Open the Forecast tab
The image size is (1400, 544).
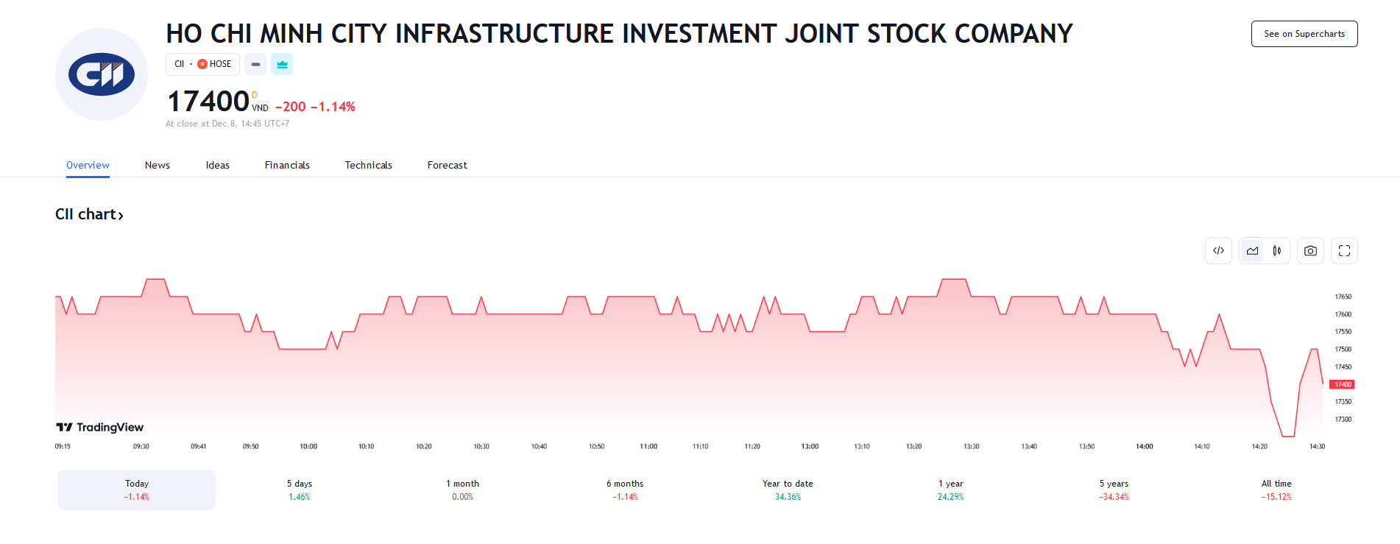[447, 165]
